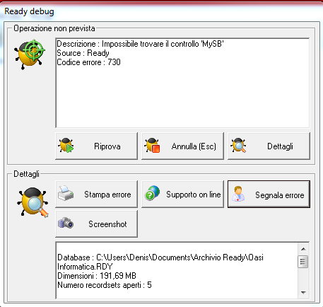Click the details scrollbar down arrow
The width and height of the screenshot is (323, 307).
point(303,293)
